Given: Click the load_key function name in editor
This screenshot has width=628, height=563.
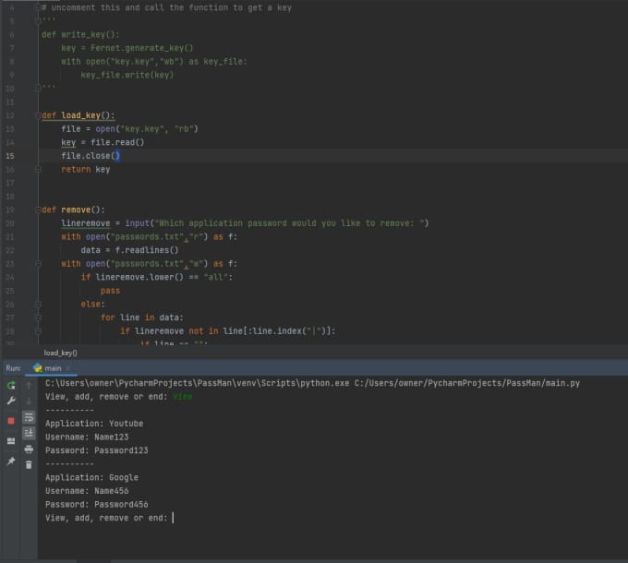Looking at the screenshot, I should point(80,115).
